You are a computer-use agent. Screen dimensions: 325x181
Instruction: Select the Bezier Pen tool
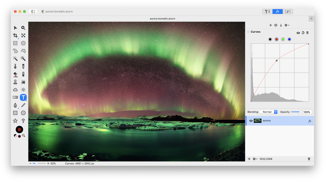15,105
